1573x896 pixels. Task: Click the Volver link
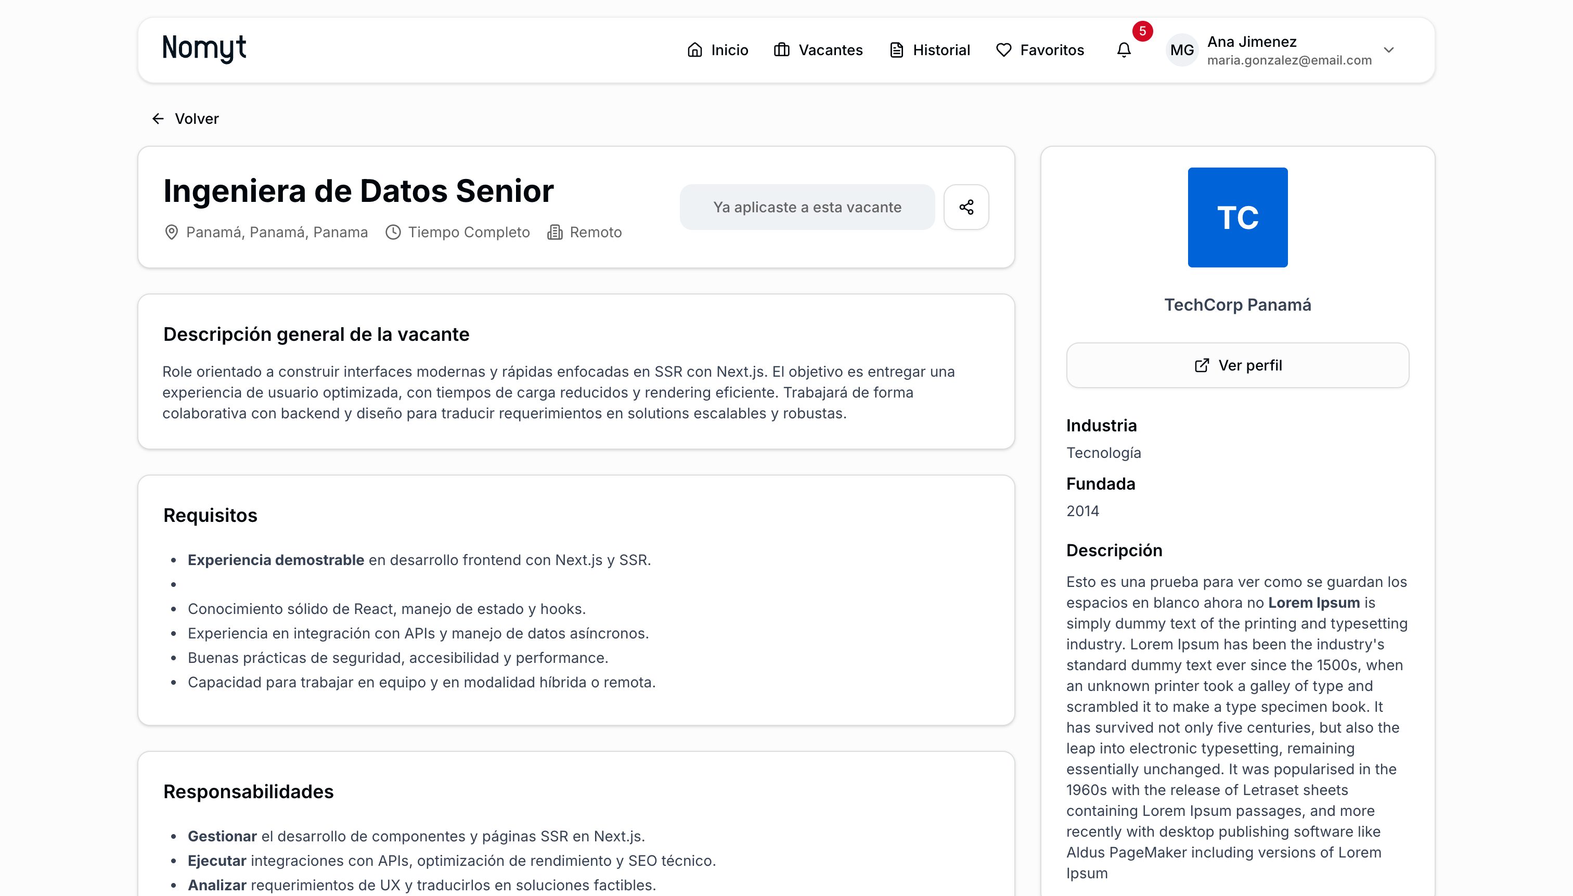(x=197, y=118)
